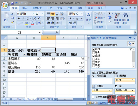Check the 單價 field checkbox
The height and width of the screenshot is (106, 138).
94,66
